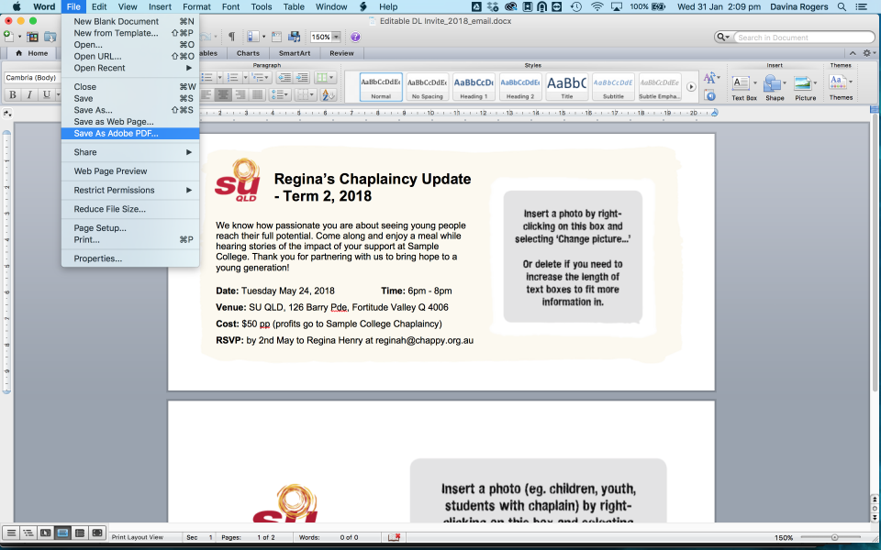Expand the Open Recent submenu
Viewport: 881px width, 550px height.
[129, 68]
